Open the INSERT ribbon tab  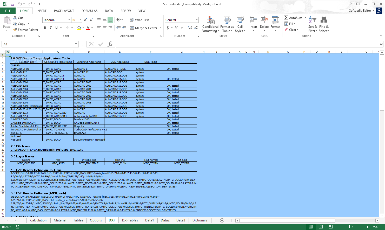(x=42, y=11)
